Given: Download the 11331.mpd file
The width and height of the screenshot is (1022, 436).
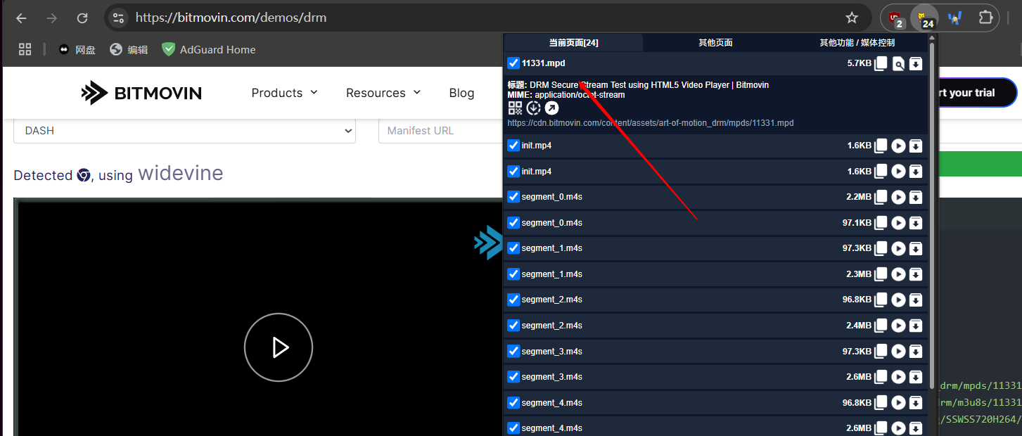Looking at the screenshot, I should [916, 64].
